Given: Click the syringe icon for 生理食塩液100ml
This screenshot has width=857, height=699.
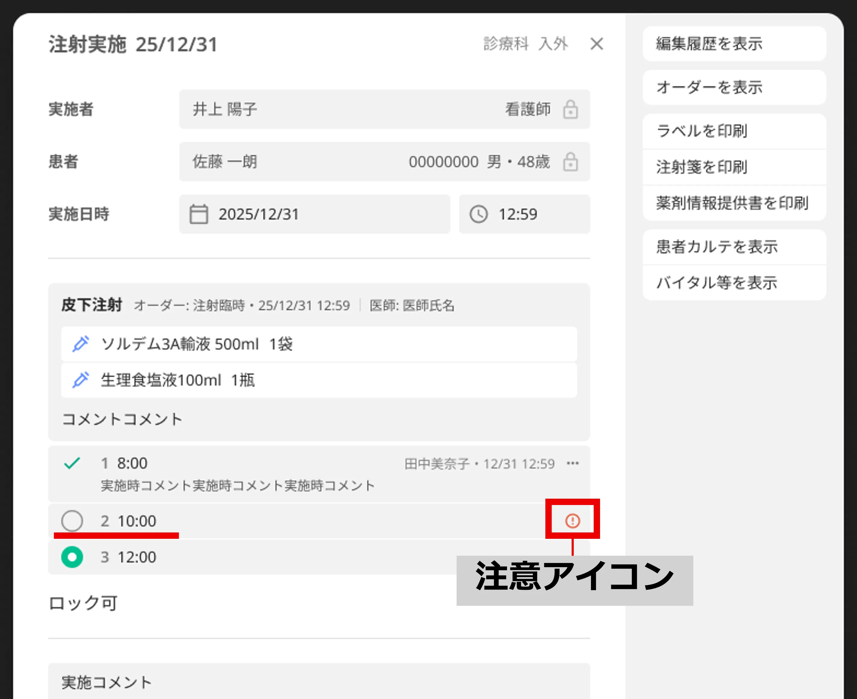Looking at the screenshot, I should [81, 380].
